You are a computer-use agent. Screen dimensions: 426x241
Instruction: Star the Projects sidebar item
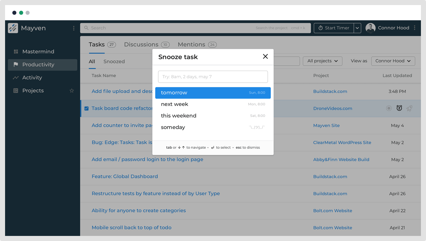pyautogui.click(x=72, y=91)
